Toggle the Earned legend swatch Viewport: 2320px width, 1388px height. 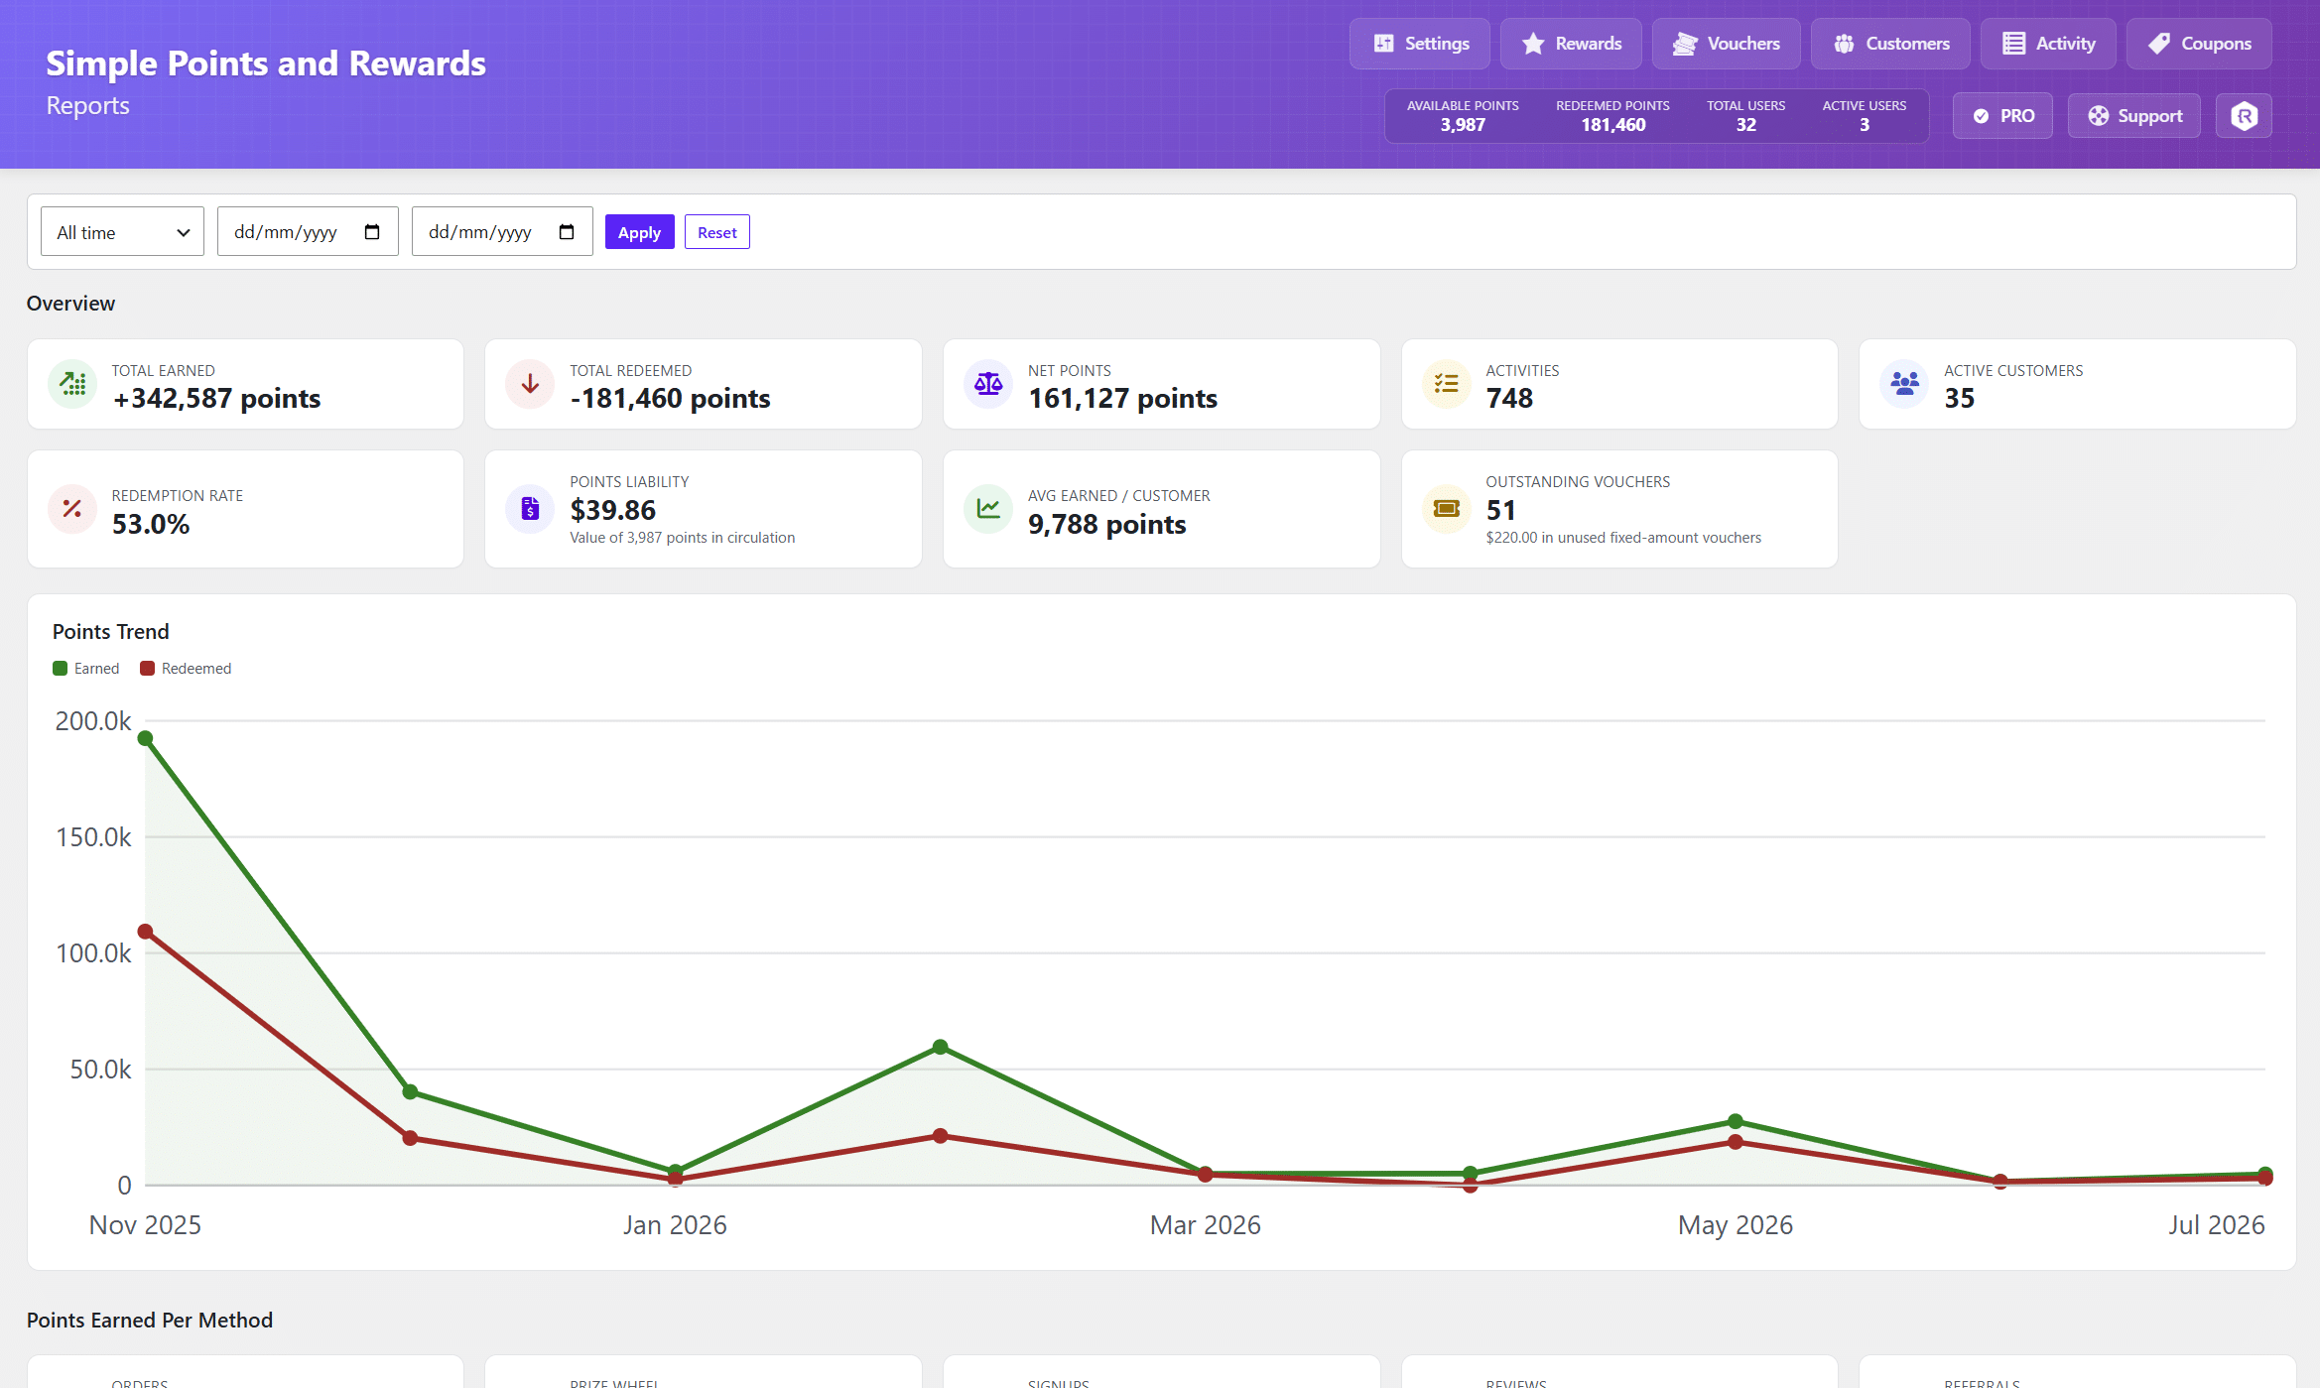tap(61, 669)
